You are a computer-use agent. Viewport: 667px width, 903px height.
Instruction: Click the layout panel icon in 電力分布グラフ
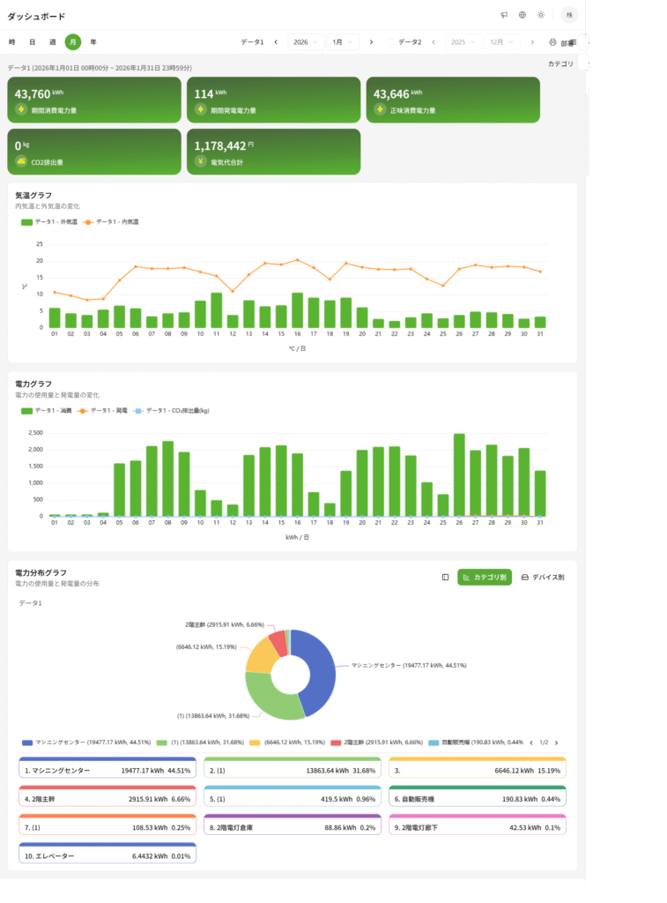pos(445,577)
